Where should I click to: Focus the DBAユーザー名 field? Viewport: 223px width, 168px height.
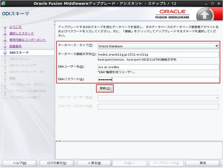click(x=158, y=67)
